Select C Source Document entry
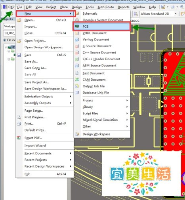 click(x=102, y=46)
